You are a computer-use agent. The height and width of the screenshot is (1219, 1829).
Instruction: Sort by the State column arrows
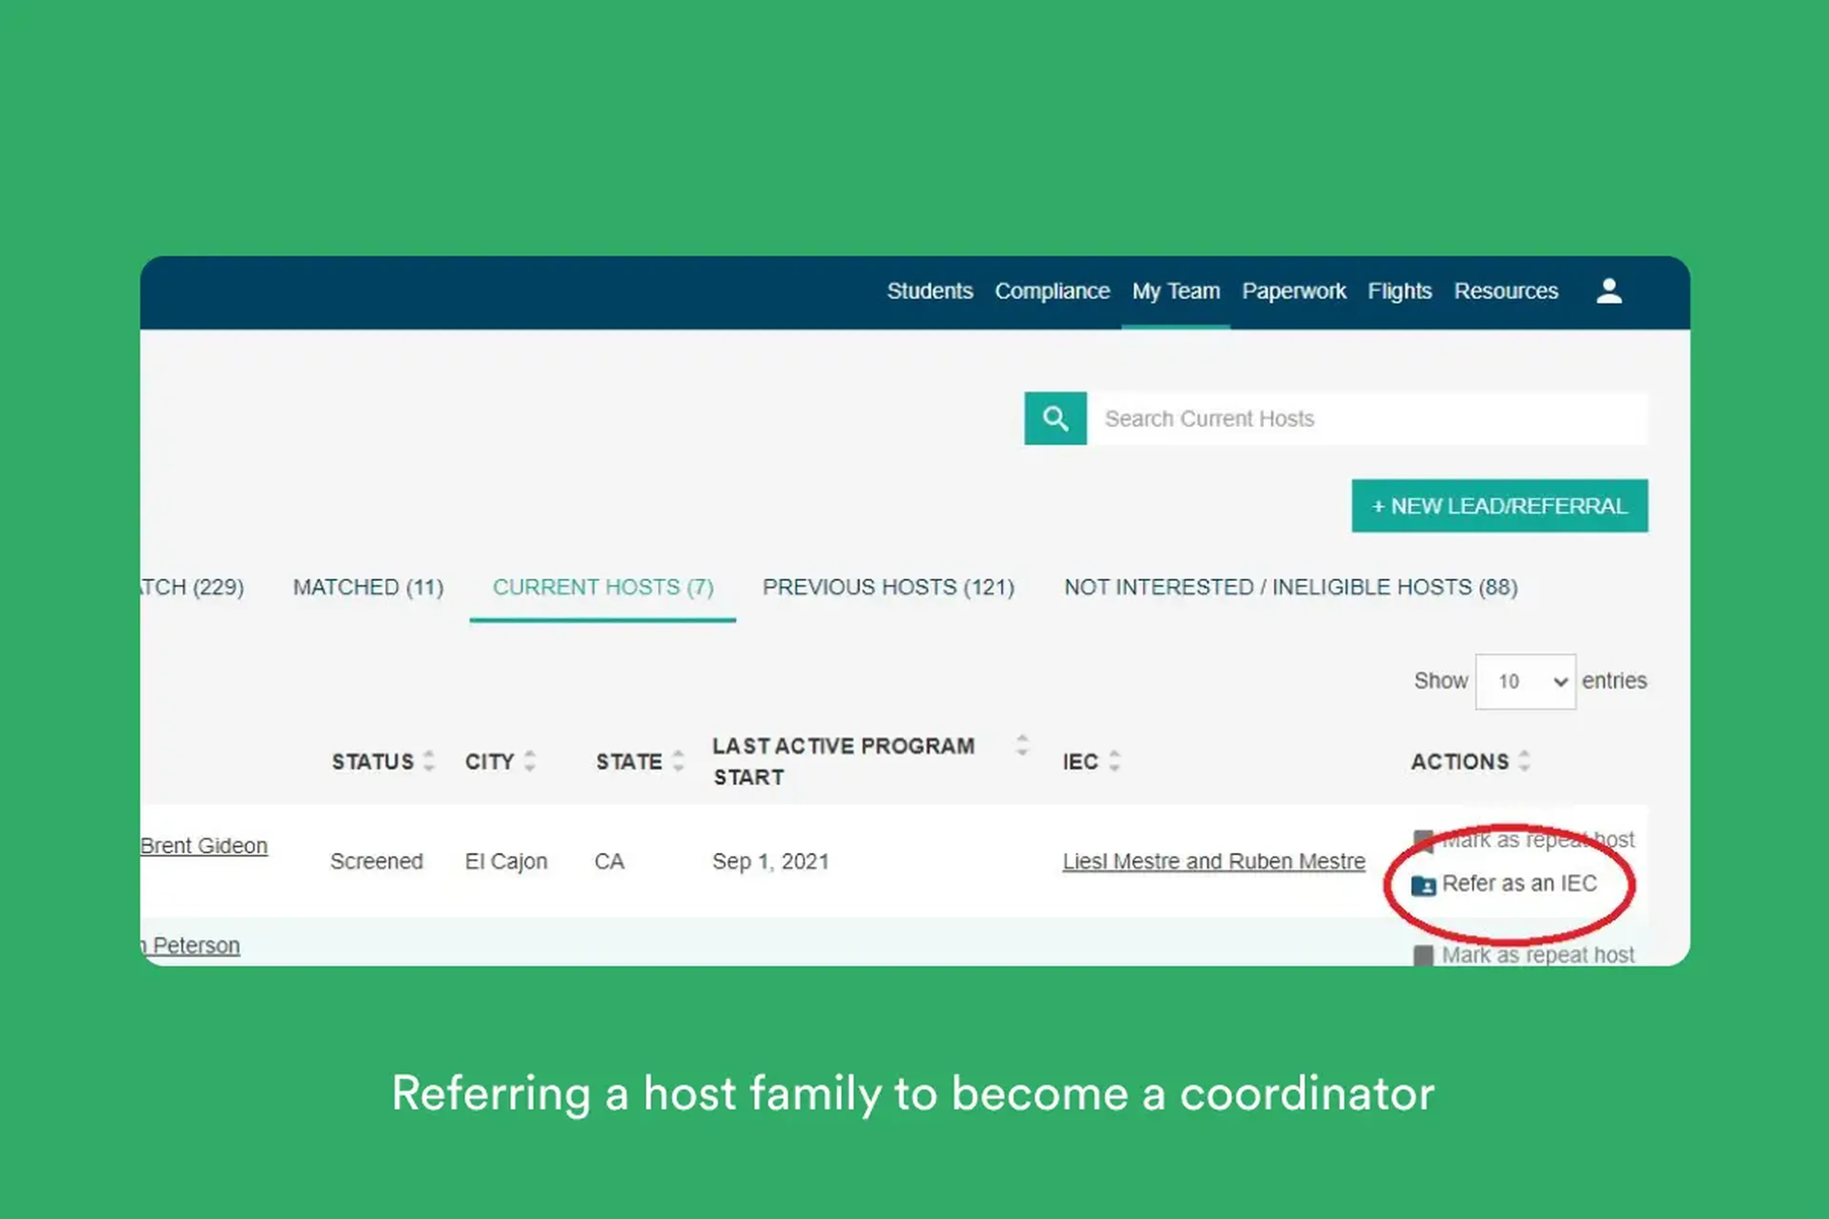tap(678, 760)
